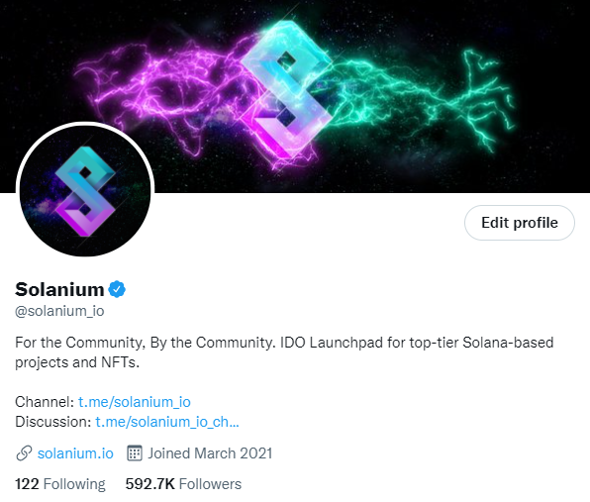The height and width of the screenshot is (502, 590).
Task: Open the t.me/solanium_io channel link
Action: point(135,402)
